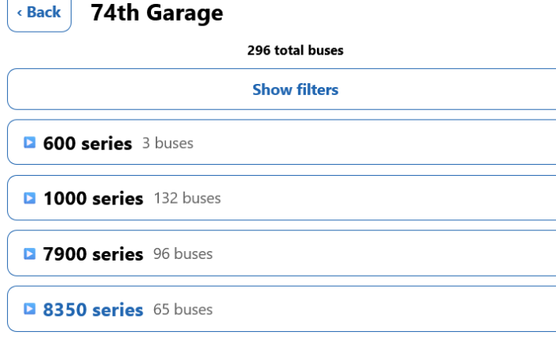Screen dimensions: 556x339
Task: Click the Back button
Action: pos(39,13)
